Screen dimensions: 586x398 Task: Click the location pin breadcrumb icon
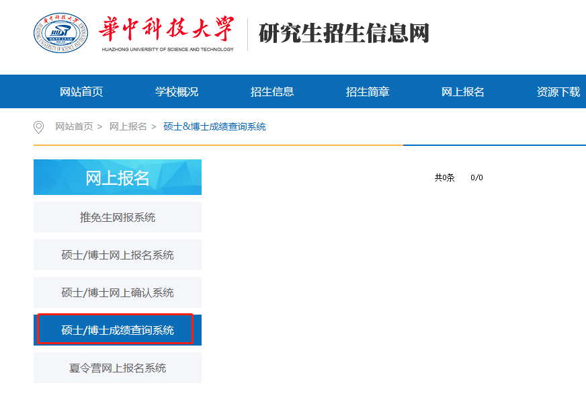click(x=38, y=127)
